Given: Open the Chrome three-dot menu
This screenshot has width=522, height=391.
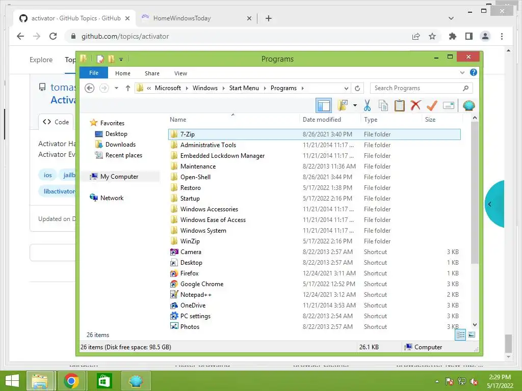Looking at the screenshot, I should point(502,36).
